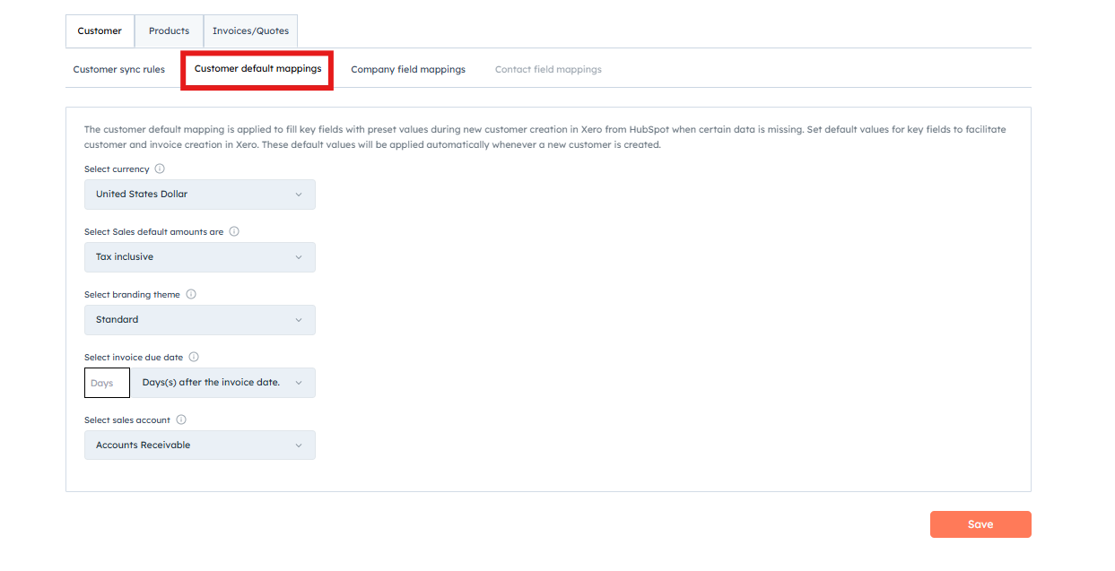Click info icon next to Sales default amounts

click(x=234, y=231)
